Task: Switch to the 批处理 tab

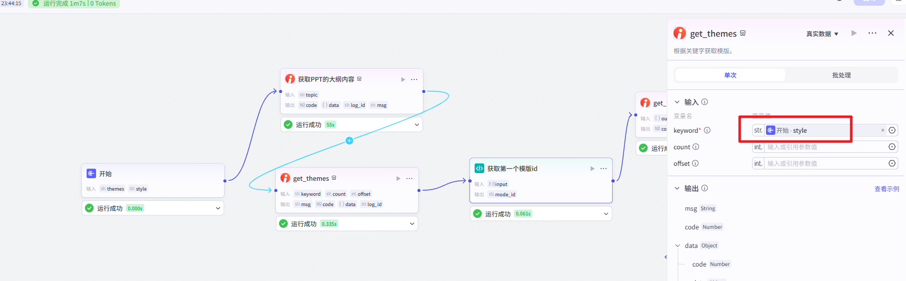Action: [x=841, y=75]
